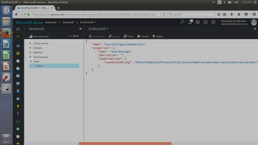The width and height of the screenshot is (258, 145).
Task: Bookmark this page with the star icon
Action: click(219, 14)
